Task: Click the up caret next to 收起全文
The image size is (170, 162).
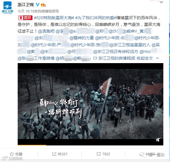Action: [x=158, y=58]
